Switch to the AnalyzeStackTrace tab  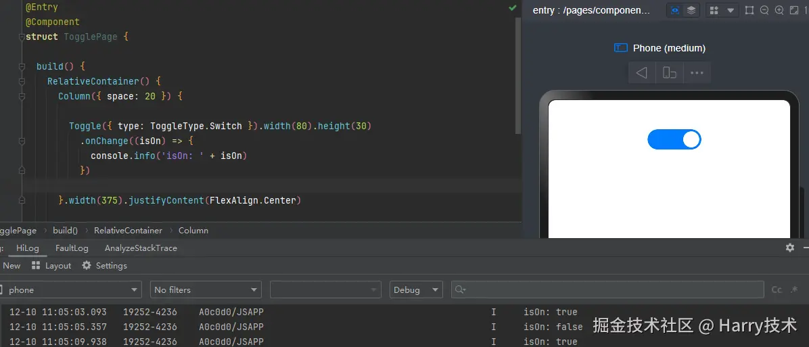point(141,248)
